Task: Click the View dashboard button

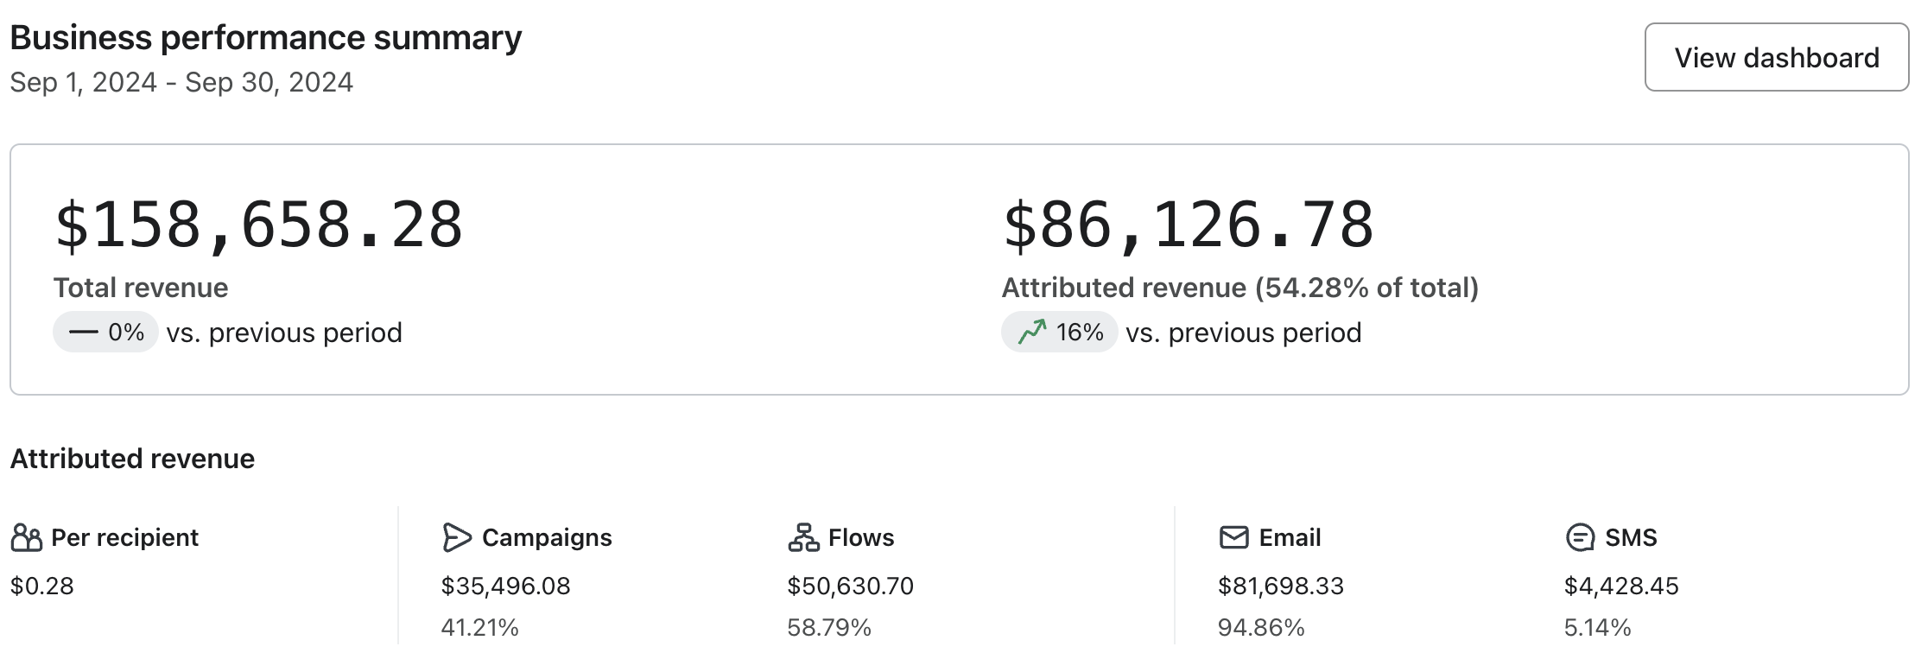Action: 1776,58
